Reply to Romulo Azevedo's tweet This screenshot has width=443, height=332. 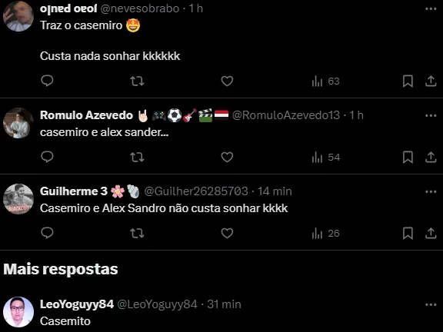pyautogui.click(x=47, y=157)
